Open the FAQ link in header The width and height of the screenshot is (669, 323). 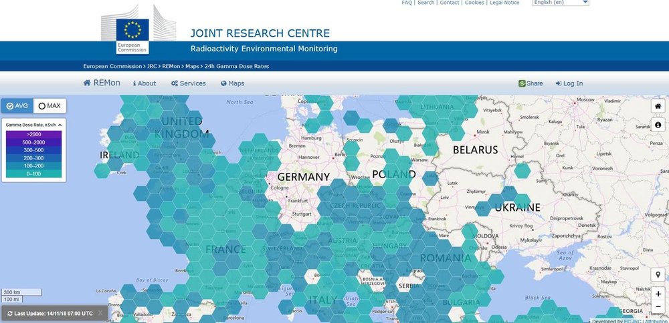[406, 3]
